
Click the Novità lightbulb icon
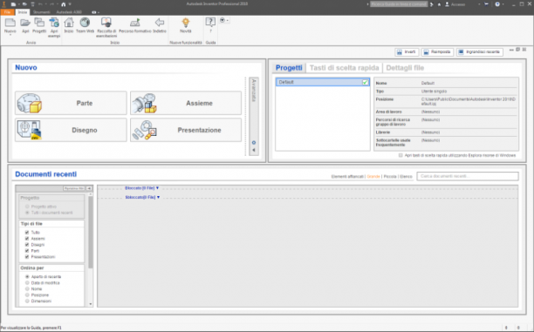186,23
